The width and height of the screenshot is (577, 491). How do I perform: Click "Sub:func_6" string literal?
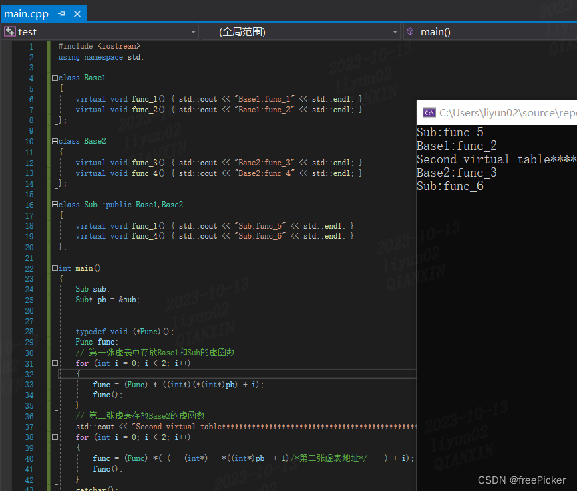260,236
